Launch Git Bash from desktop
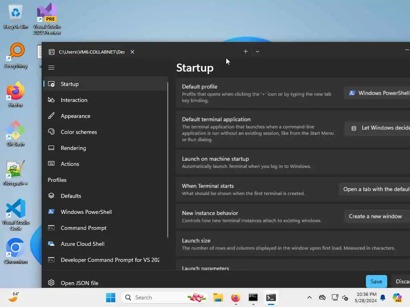Viewport: 410px width, 307px height. [16, 134]
